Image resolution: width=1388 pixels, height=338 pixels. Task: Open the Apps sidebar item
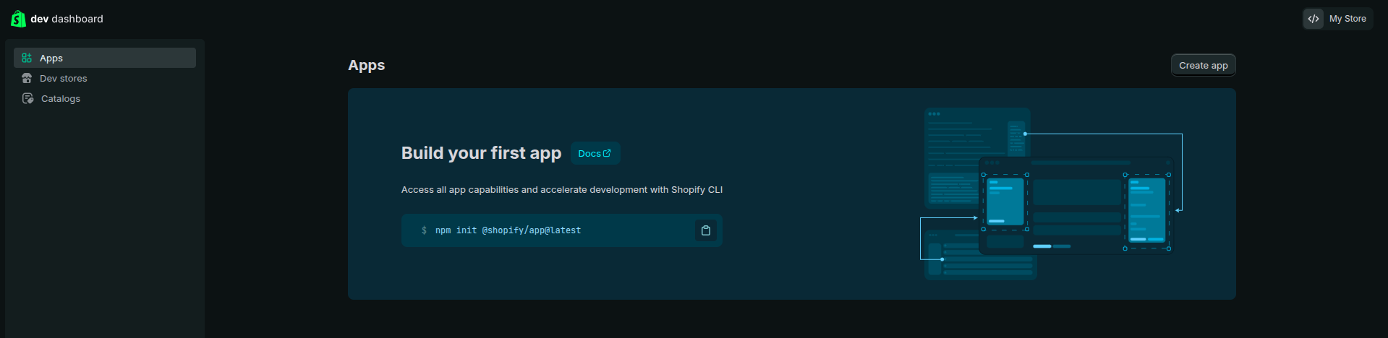pos(105,58)
